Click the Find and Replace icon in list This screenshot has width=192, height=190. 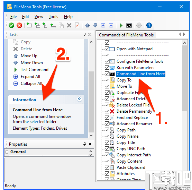112,118
